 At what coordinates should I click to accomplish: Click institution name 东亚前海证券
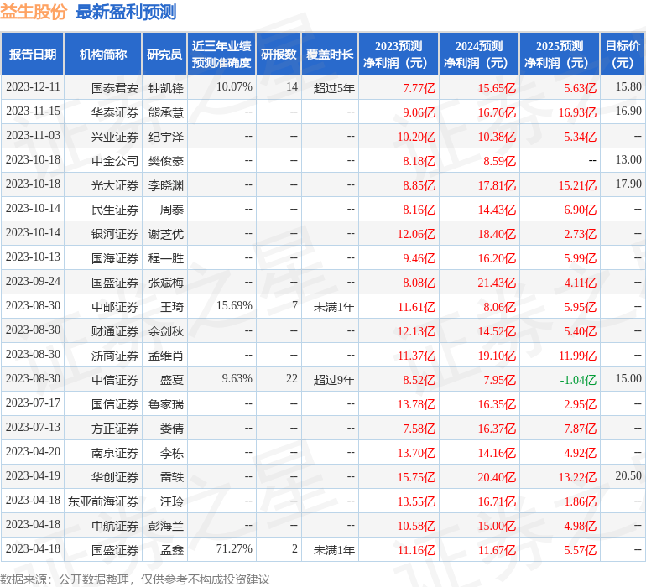coord(103,501)
